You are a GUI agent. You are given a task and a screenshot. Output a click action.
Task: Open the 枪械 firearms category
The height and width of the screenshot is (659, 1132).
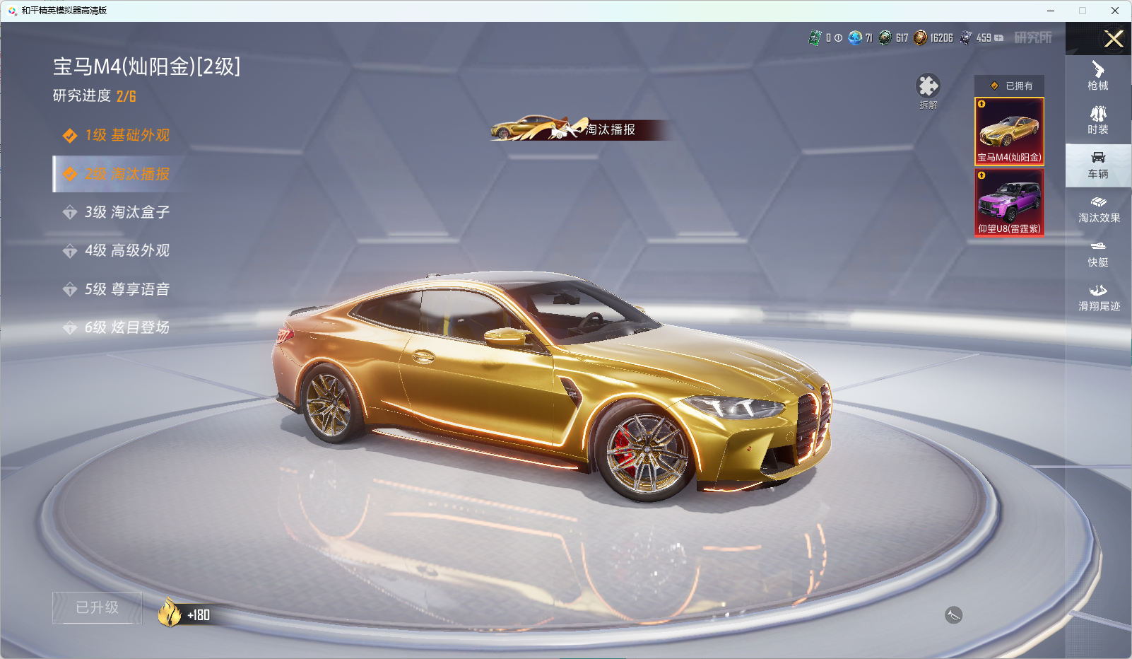[1097, 76]
